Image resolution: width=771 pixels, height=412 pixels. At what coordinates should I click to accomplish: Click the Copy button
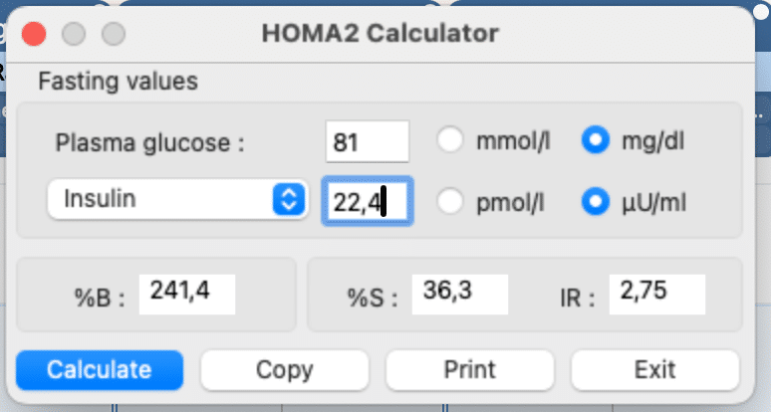click(284, 369)
